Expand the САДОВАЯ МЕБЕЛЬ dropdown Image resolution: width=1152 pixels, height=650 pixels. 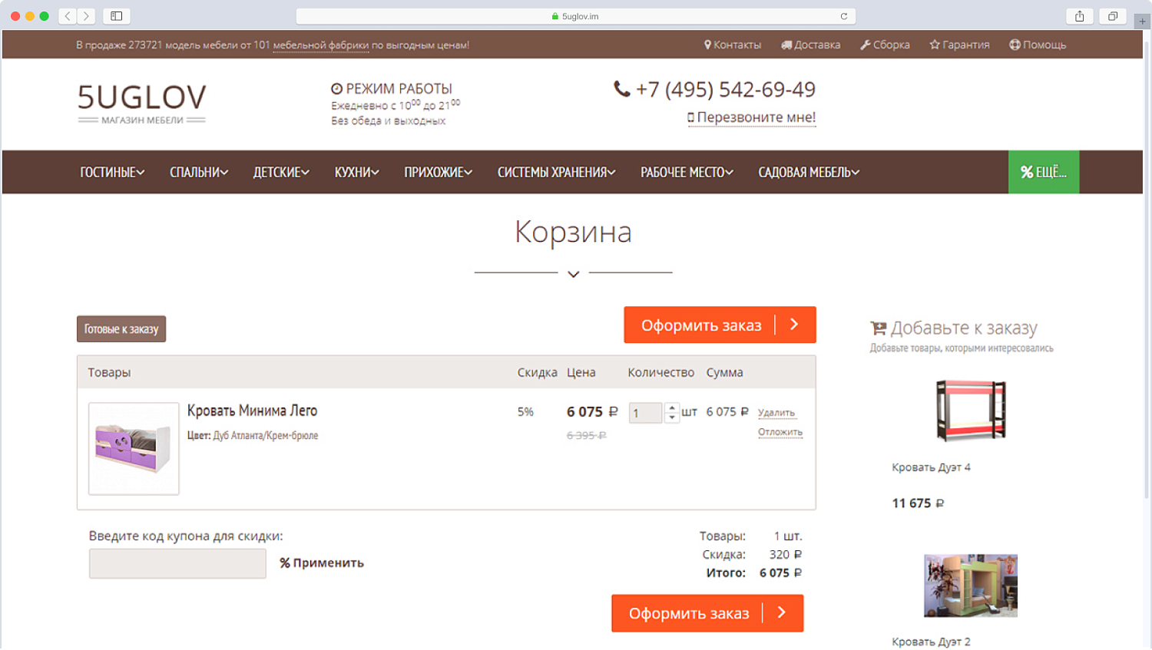[x=808, y=172]
